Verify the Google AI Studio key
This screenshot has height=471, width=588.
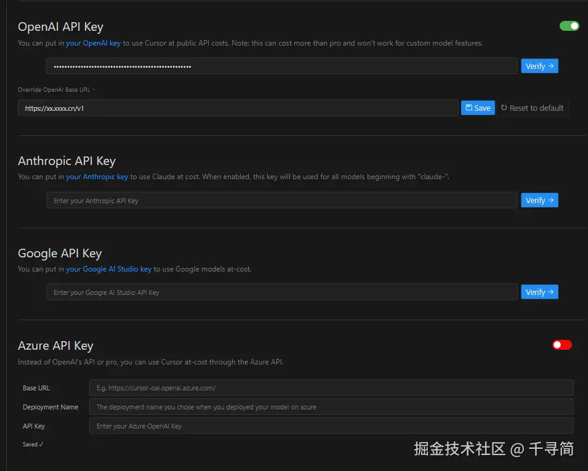[539, 292]
